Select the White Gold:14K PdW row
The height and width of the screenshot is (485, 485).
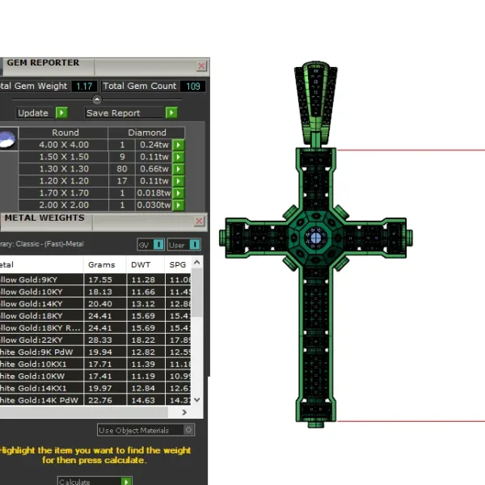pos(95,400)
